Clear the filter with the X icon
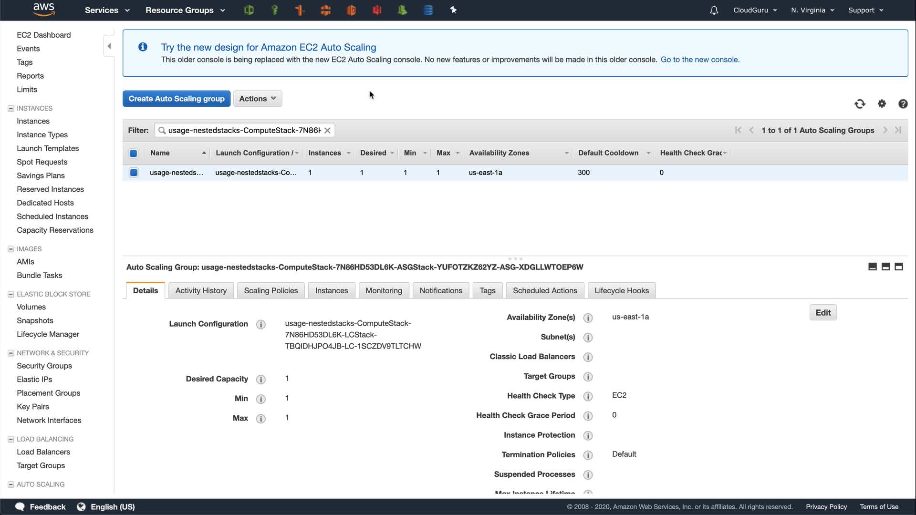The width and height of the screenshot is (916, 515). pyautogui.click(x=327, y=130)
